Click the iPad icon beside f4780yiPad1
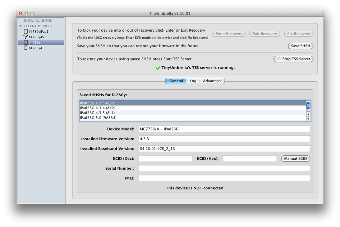 coord(26,32)
